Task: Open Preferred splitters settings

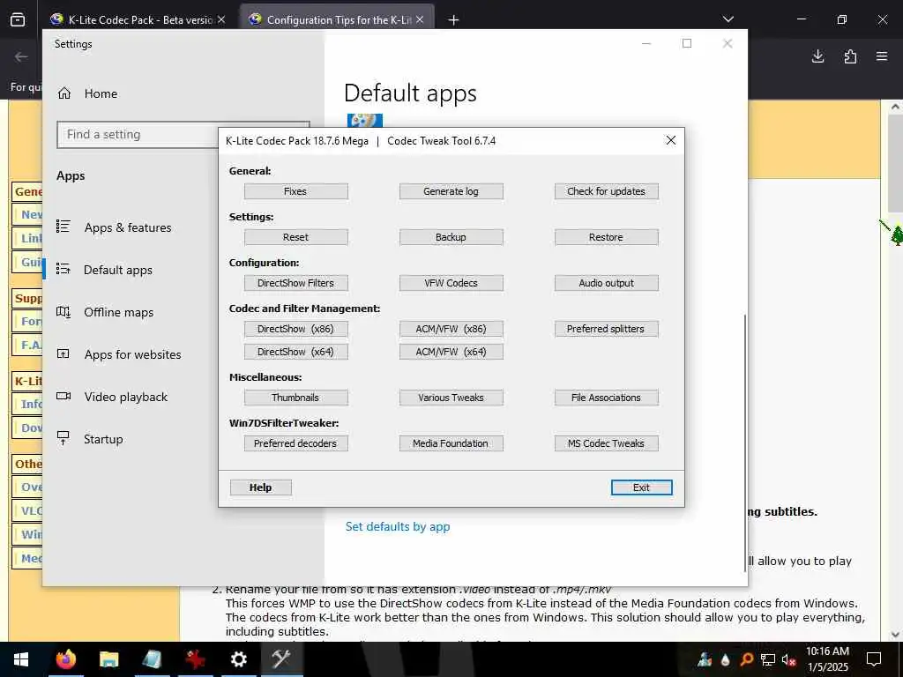Action: [606, 329]
